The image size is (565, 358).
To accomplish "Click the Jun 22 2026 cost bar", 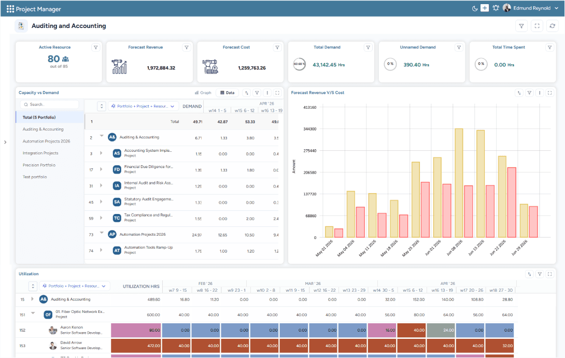I will (x=512, y=203).
